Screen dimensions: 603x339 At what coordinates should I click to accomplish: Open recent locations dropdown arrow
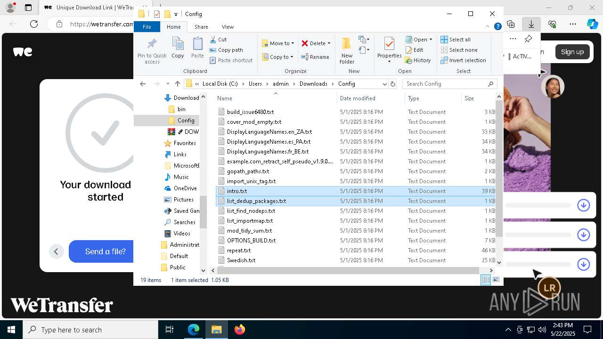pyautogui.click(x=168, y=84)
